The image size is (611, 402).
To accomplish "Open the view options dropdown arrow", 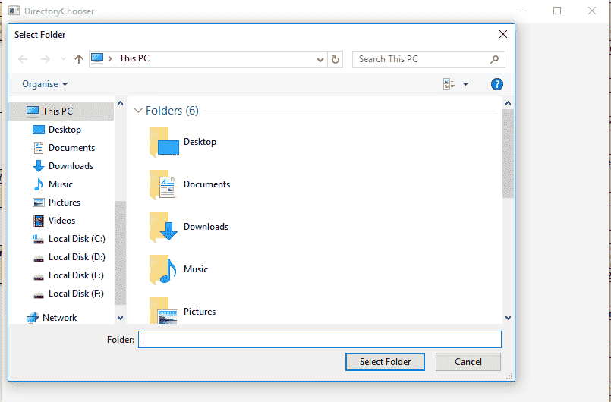I will [465, 84].
